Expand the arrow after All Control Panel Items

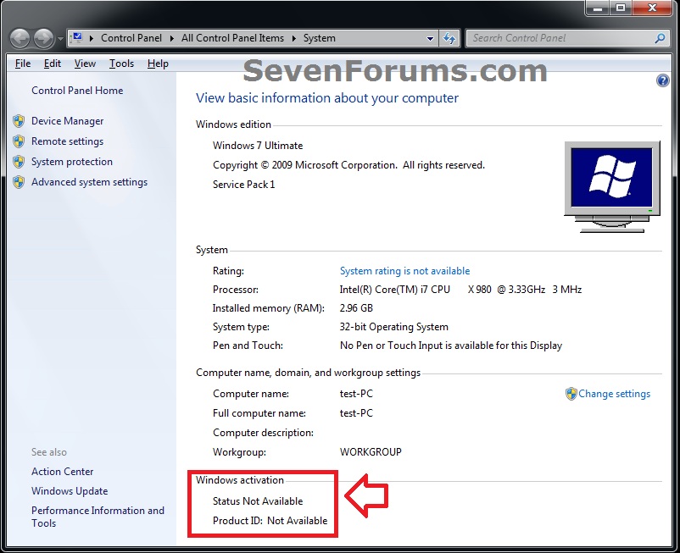tap(294, 38)
